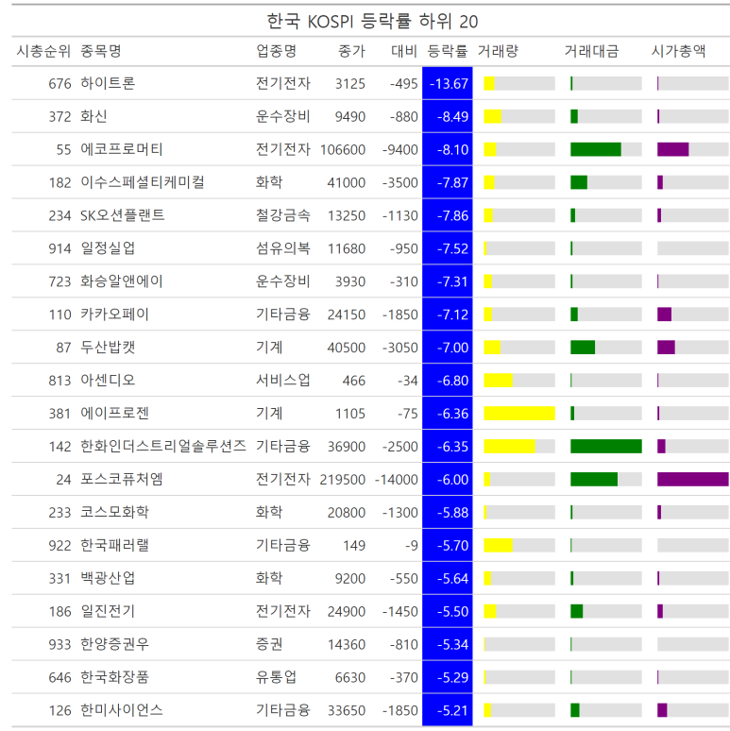The width and height of the screenshot is (730, 731).
Task: Click closing price 106600
Action: 343,149
